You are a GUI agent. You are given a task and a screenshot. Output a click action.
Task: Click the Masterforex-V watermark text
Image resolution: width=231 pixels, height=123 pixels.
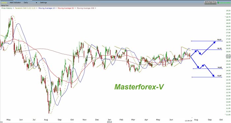tap(139, 87)
